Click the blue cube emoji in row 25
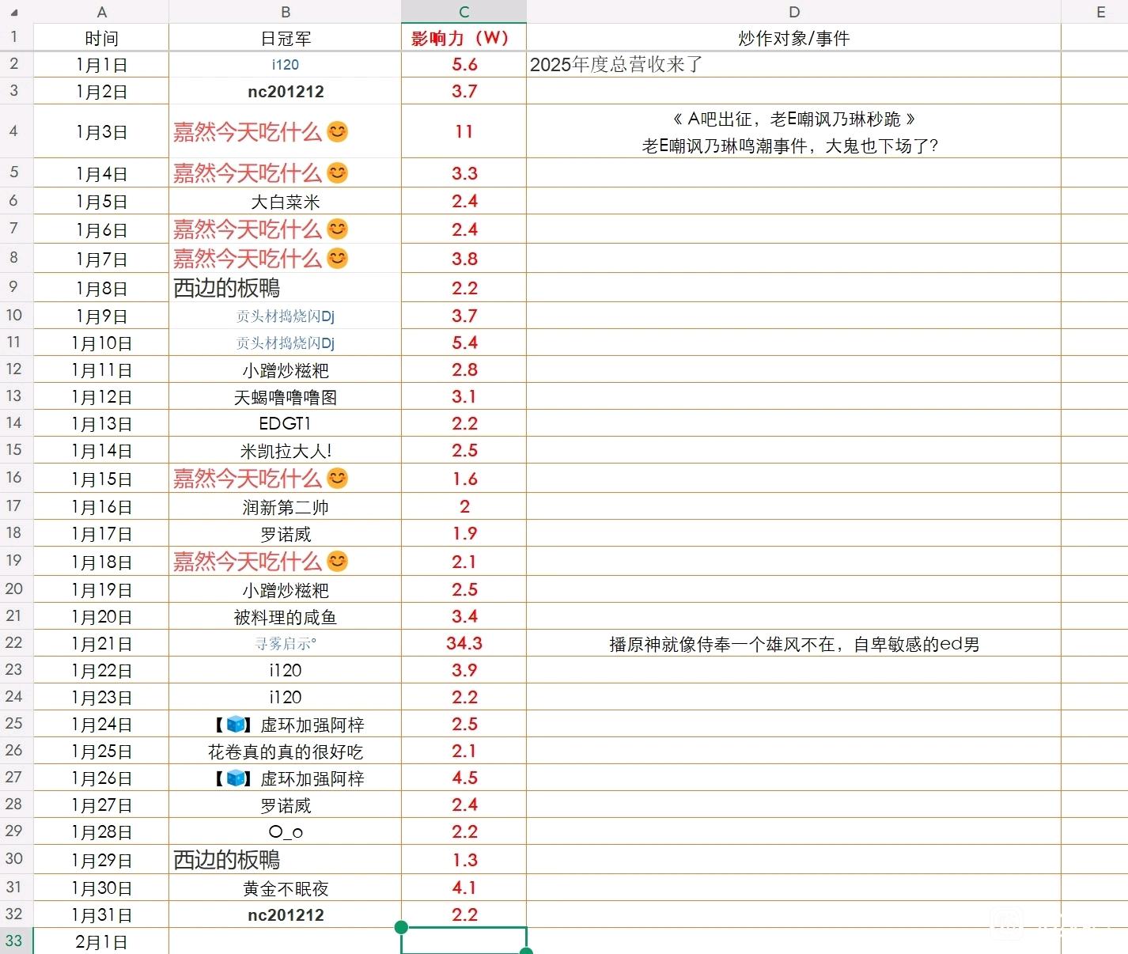 coord(236,724)
